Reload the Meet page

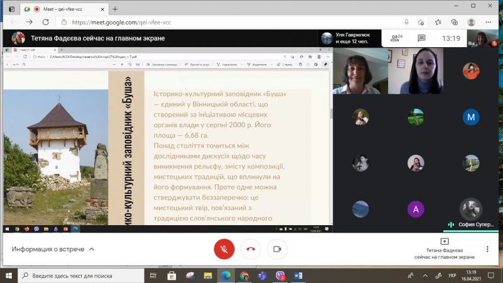(x=45, y=22)
